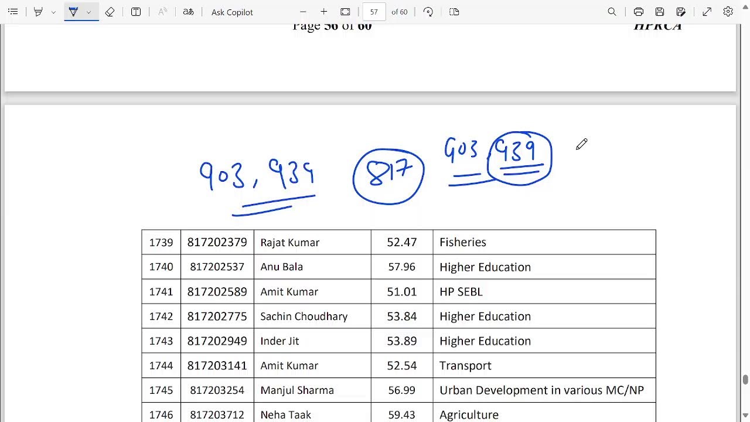Select score 53.89
Image resolution: width=750 pixels, height=422 pixels.
(x=402, y=341)
